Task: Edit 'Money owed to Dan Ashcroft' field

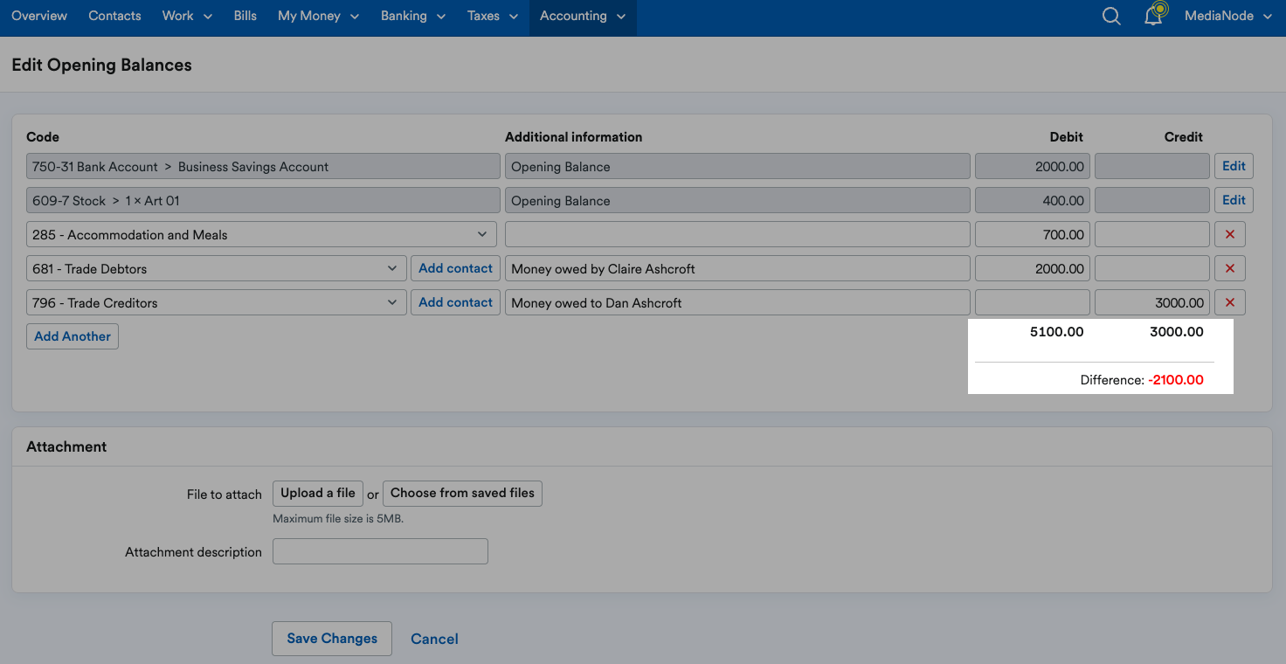Action: (737, 302)
